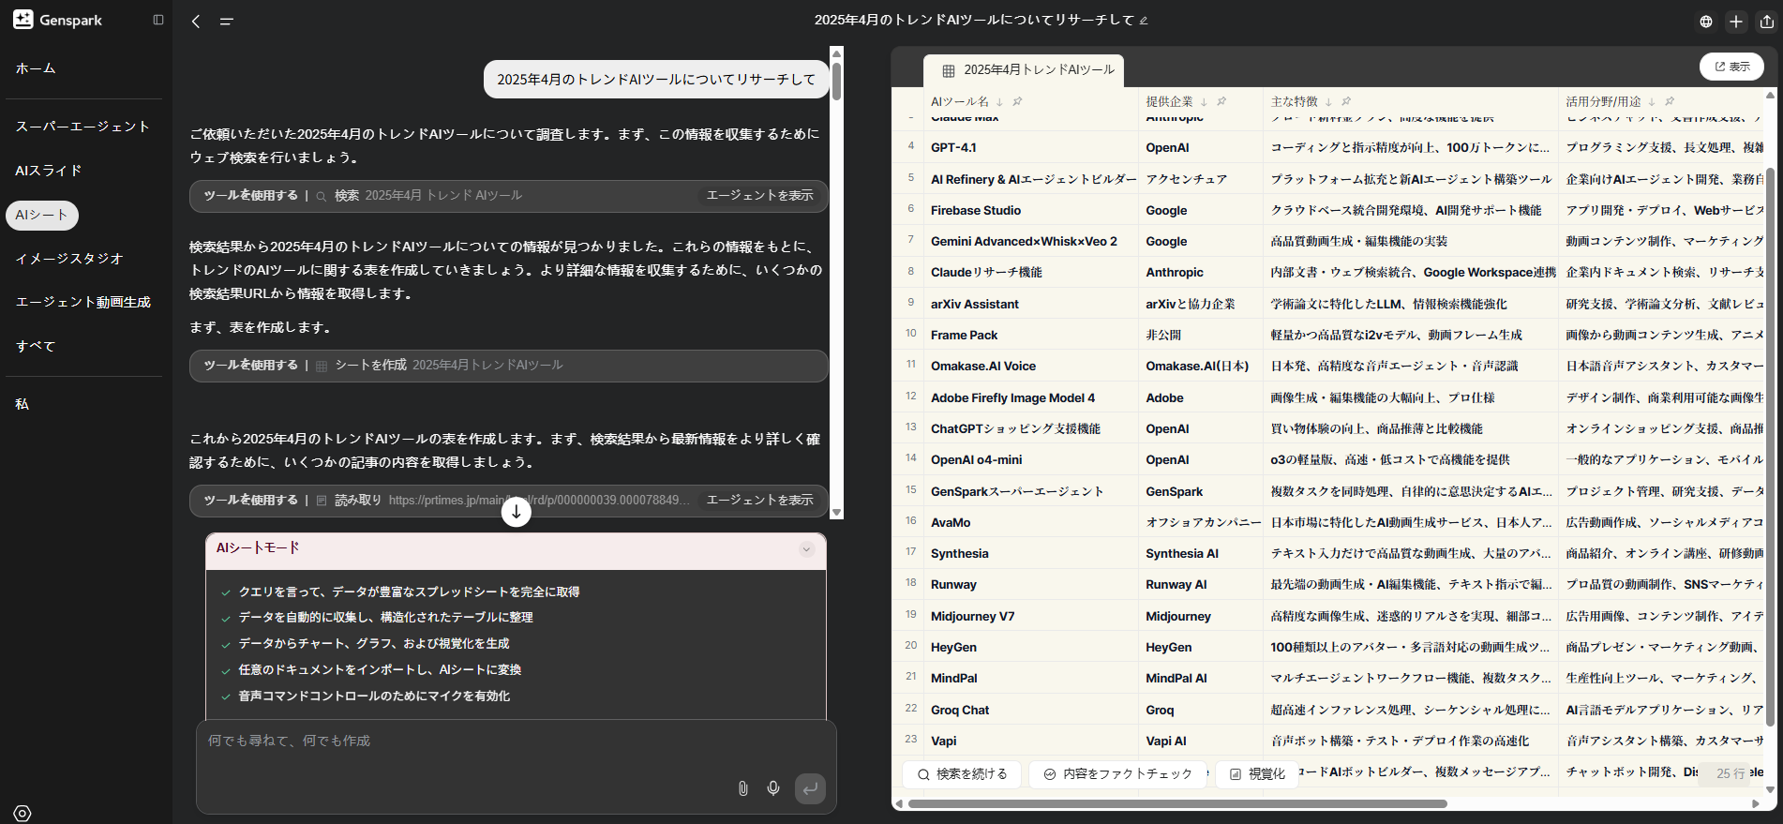Image resolution: width=1783 pixels, height=824 pixels.
Task: Open スーパーエージェント in the sidebar
Action: [x=82, y=127]
